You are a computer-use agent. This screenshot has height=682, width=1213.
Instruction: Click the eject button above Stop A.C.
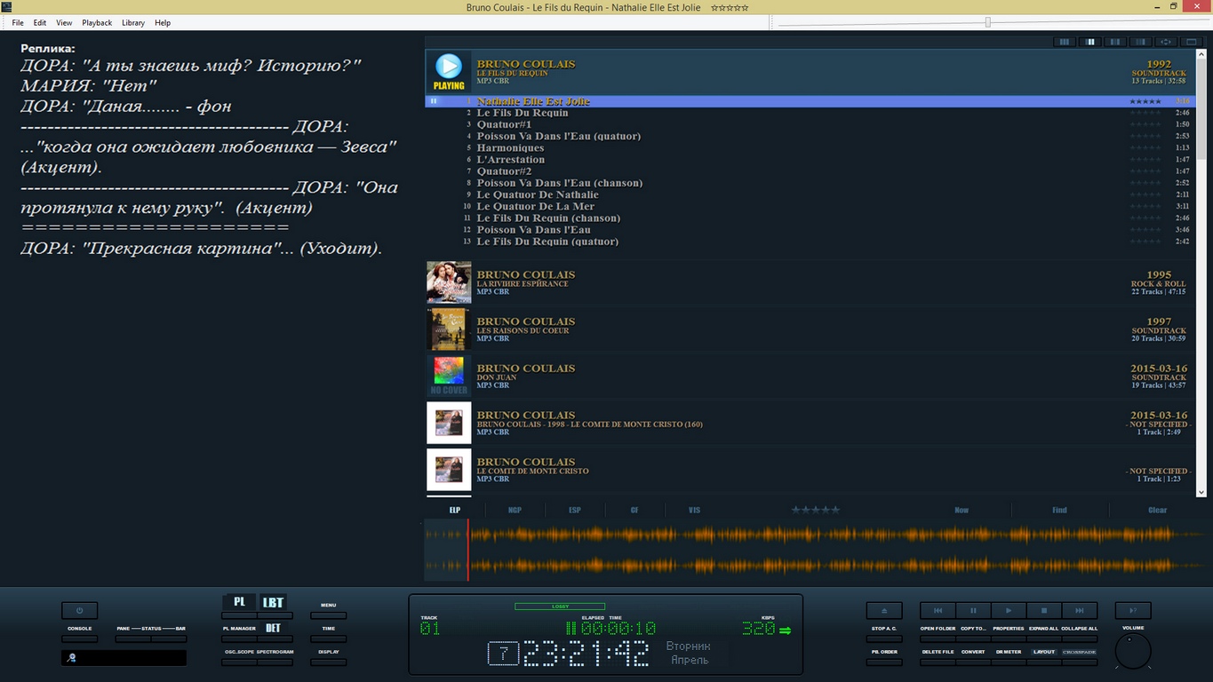pos(883,611)
